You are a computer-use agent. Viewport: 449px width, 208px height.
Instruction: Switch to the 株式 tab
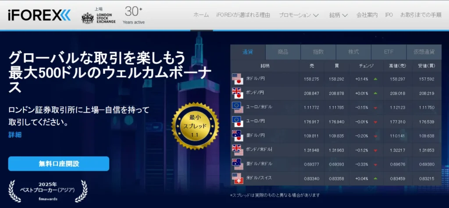click(353, 52)
